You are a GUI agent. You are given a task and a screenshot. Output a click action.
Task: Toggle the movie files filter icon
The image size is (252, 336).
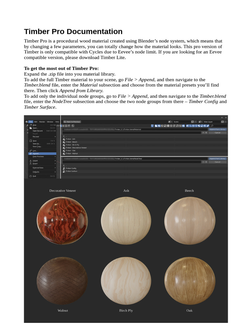pos(168,126)
